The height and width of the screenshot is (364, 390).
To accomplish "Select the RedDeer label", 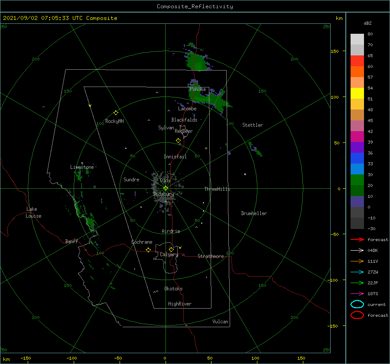I will pos(184,131).
